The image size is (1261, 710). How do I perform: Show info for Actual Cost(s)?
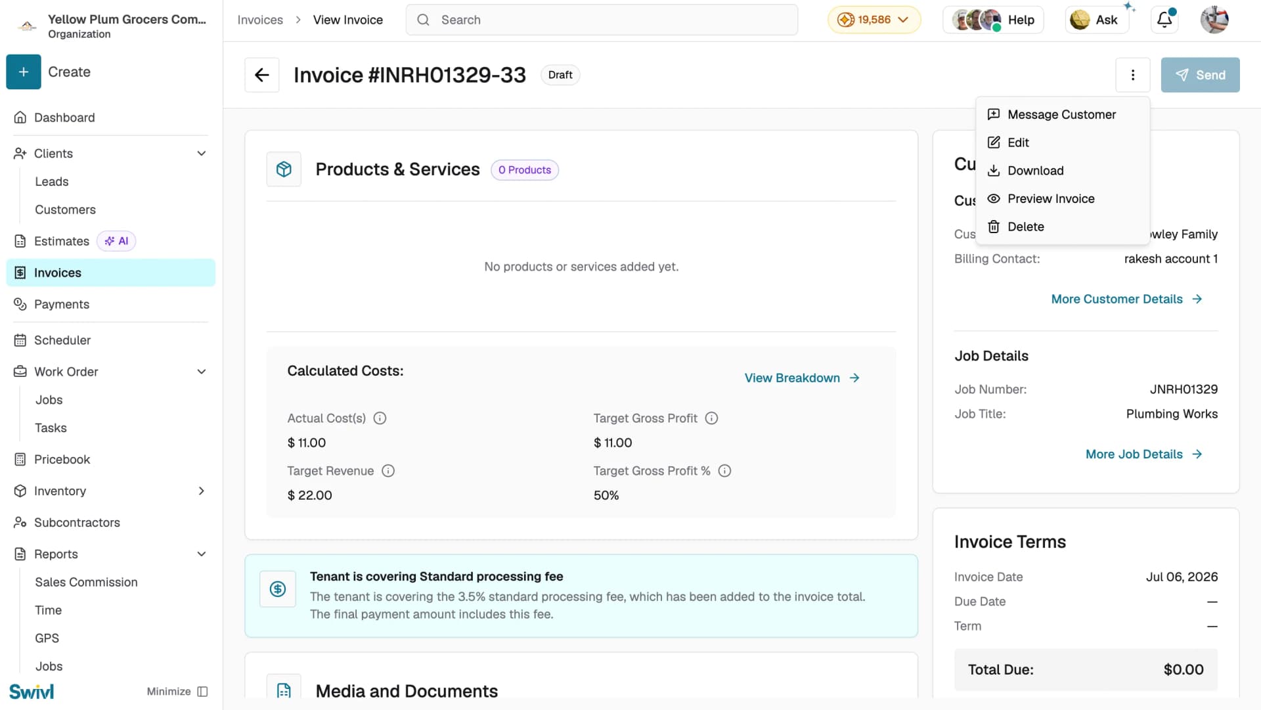(380, 418)
